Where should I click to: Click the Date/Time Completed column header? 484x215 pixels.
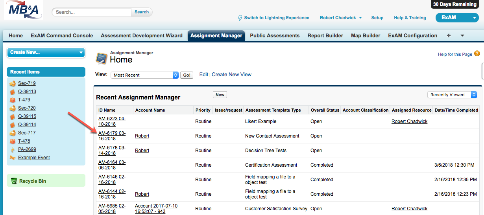click(x=456, y=110)
